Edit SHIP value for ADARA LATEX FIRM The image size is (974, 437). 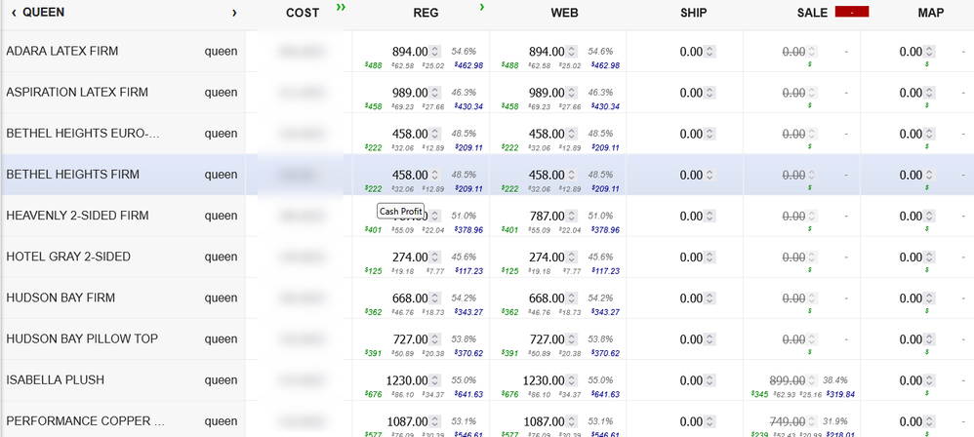click(691, 52)
